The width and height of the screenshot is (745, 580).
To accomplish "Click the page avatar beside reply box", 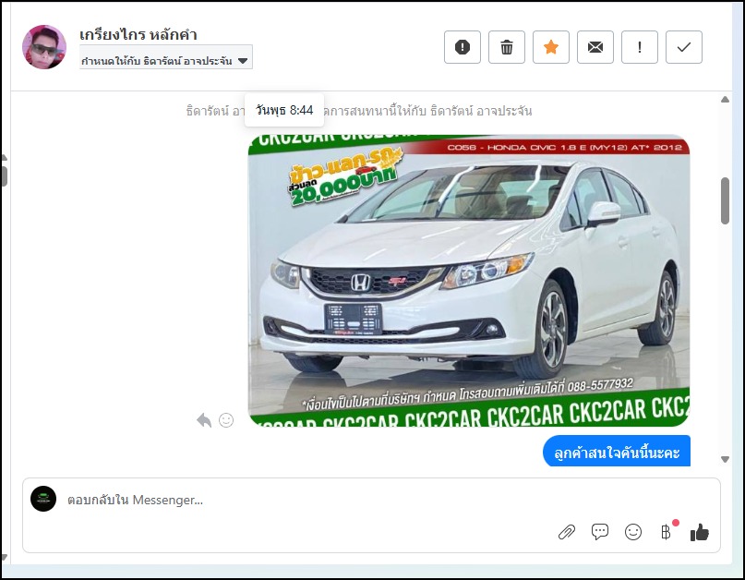I will (43, 499).
